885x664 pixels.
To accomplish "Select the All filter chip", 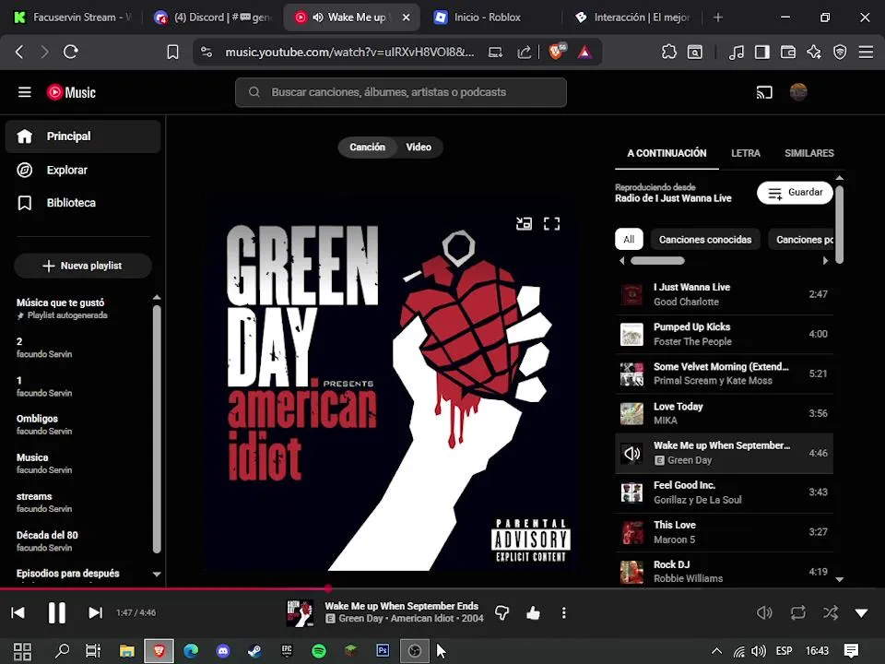I will (x=629, y=240).
